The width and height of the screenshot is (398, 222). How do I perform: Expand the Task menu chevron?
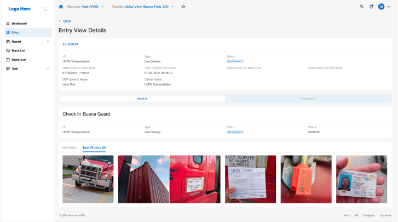(x=48, y=69)
